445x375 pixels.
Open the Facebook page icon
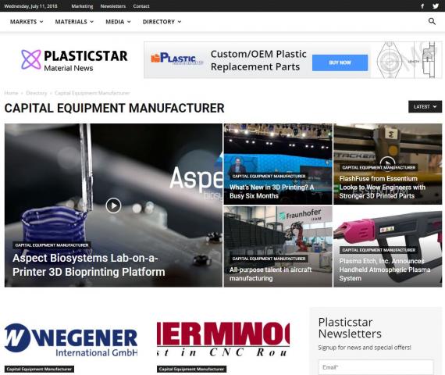(422, 6)
